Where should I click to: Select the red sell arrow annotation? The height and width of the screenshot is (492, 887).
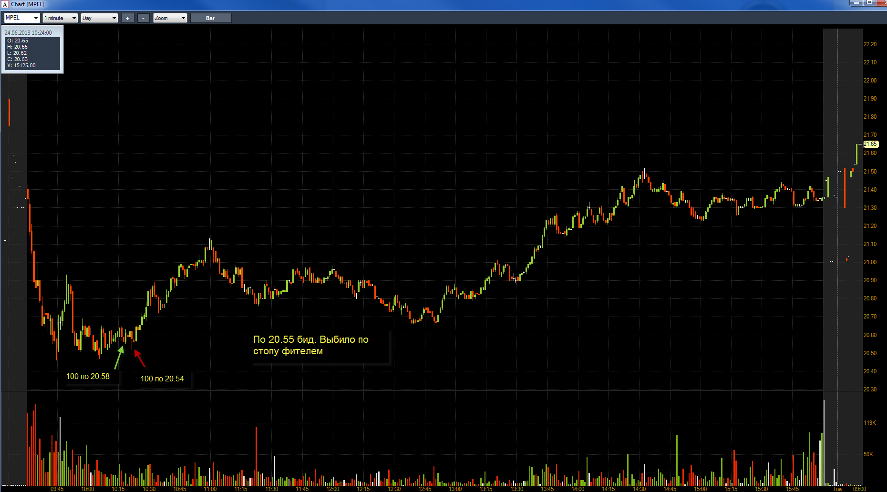pos(139,359)
